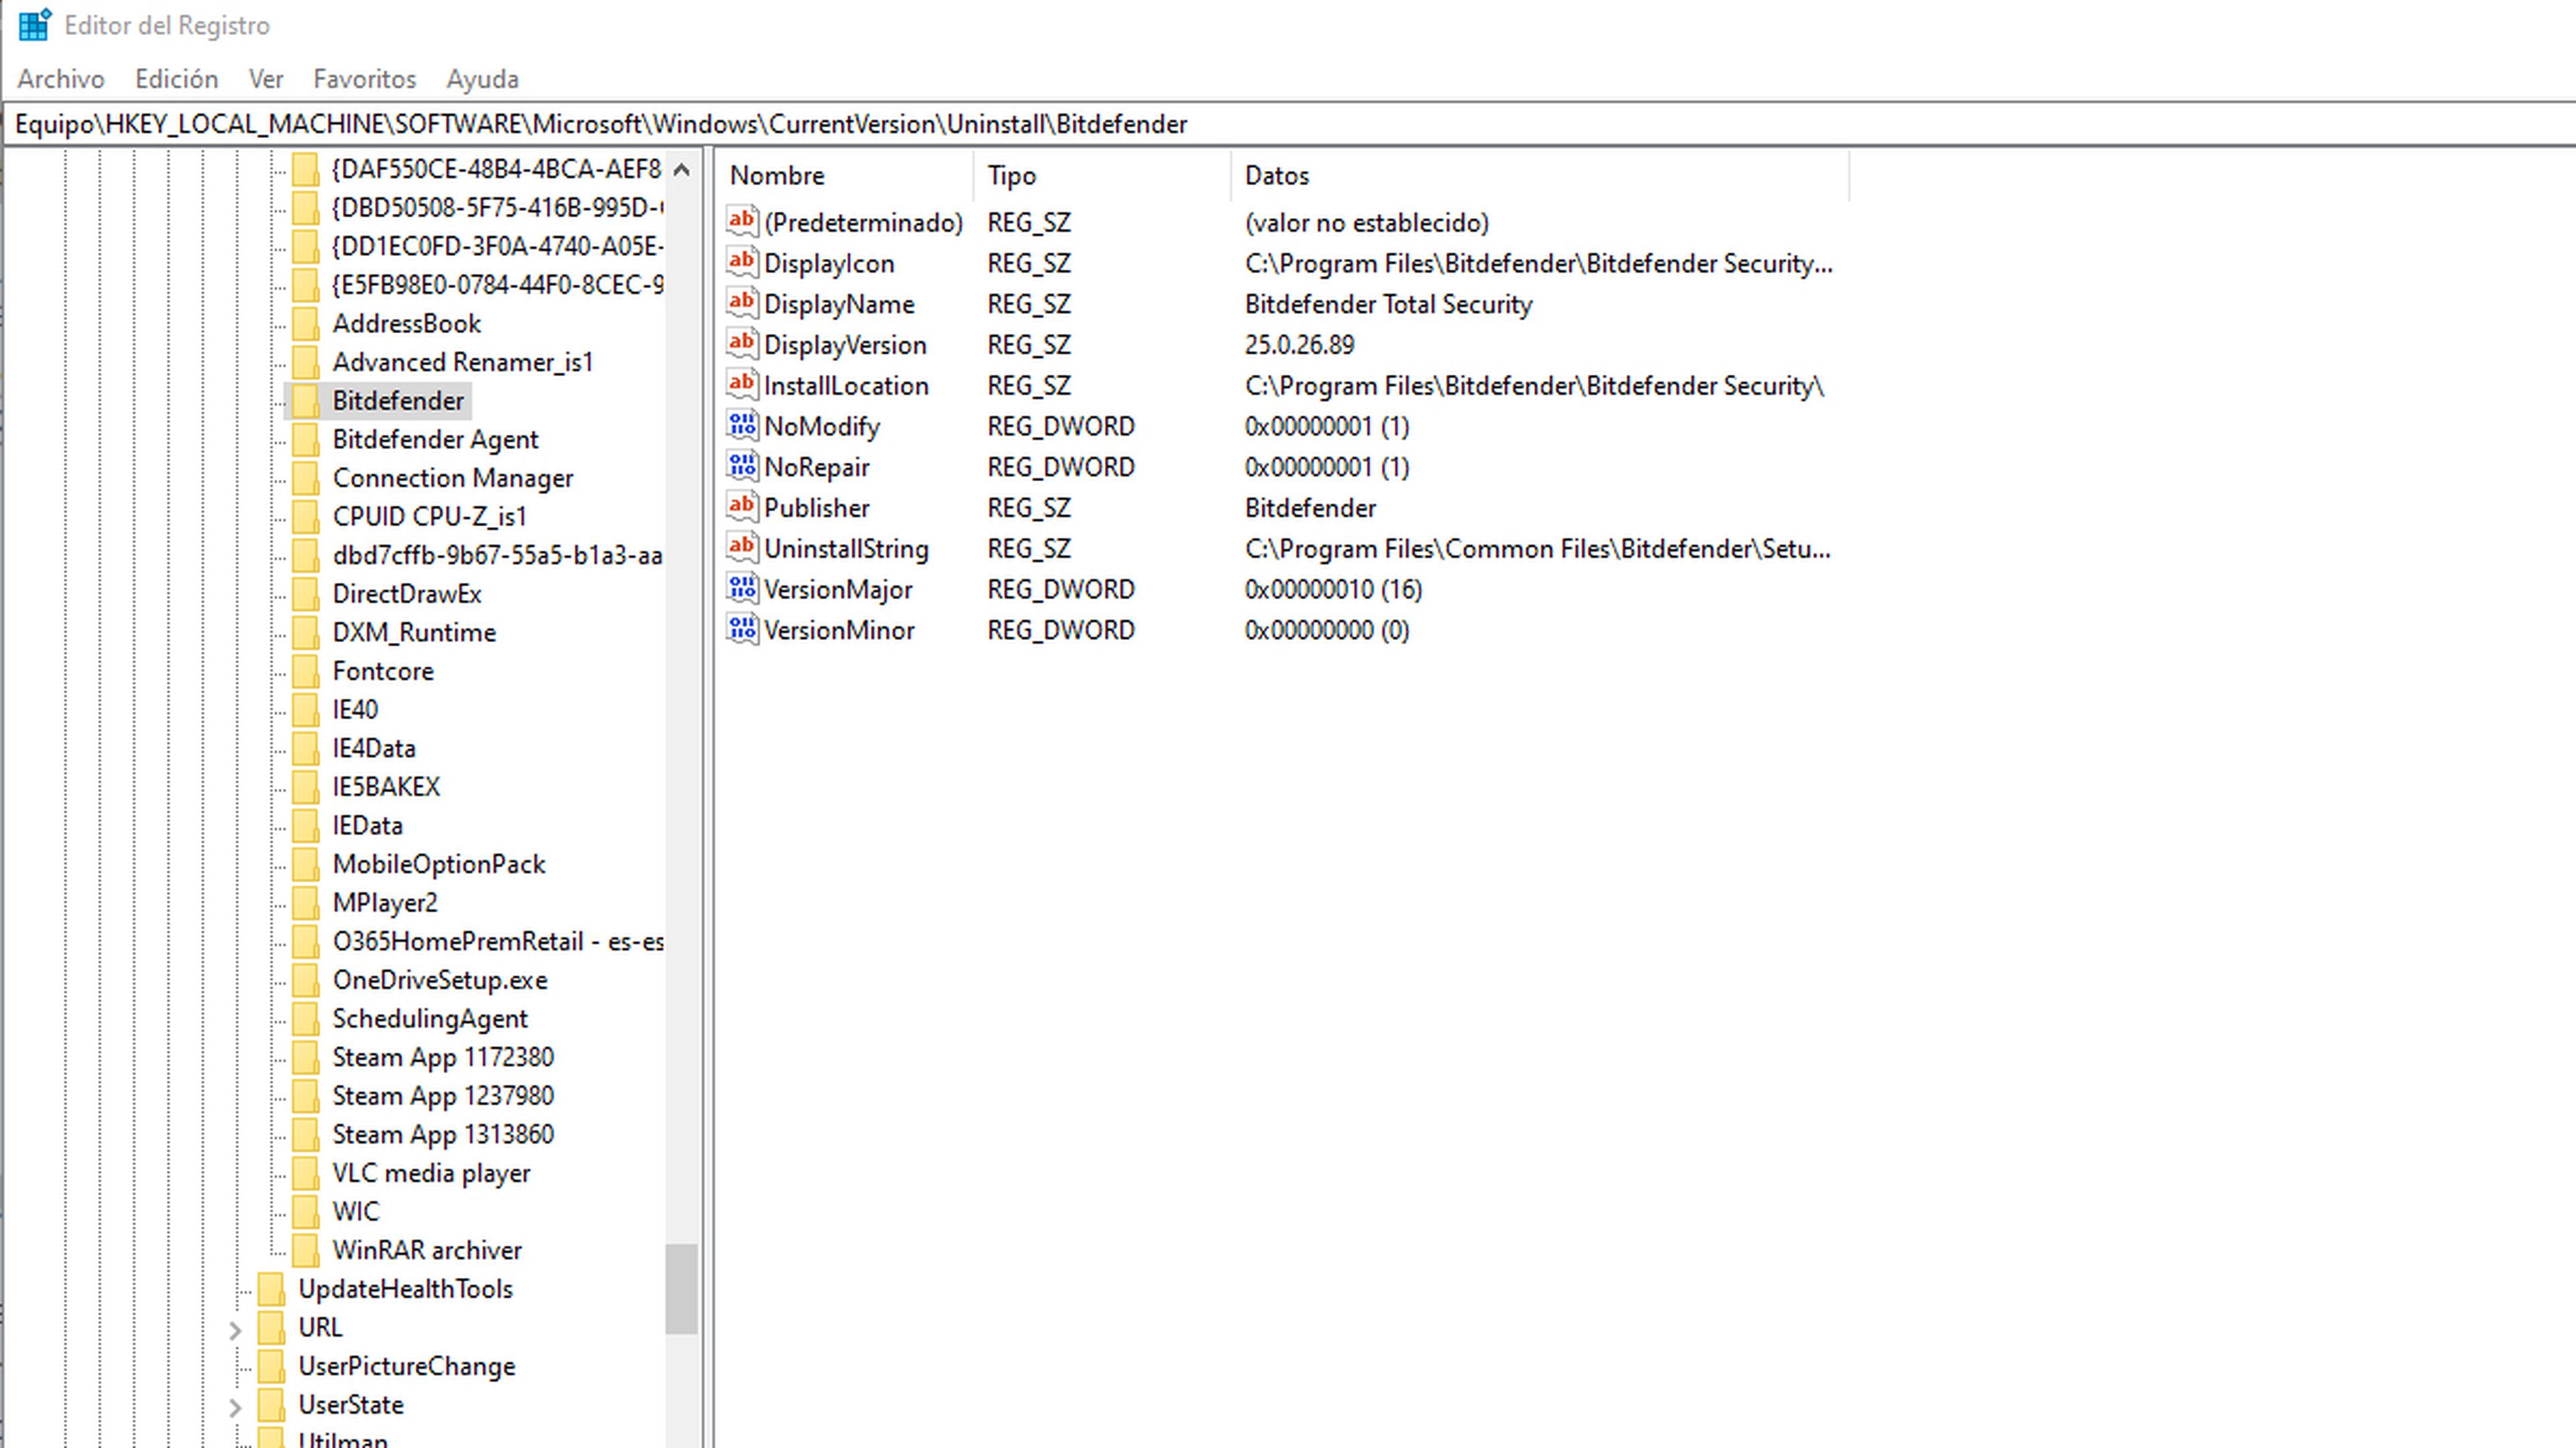Expand the URL tree node
This screenshot has height=1448, width=2576.
click(x=235, y=1330)
